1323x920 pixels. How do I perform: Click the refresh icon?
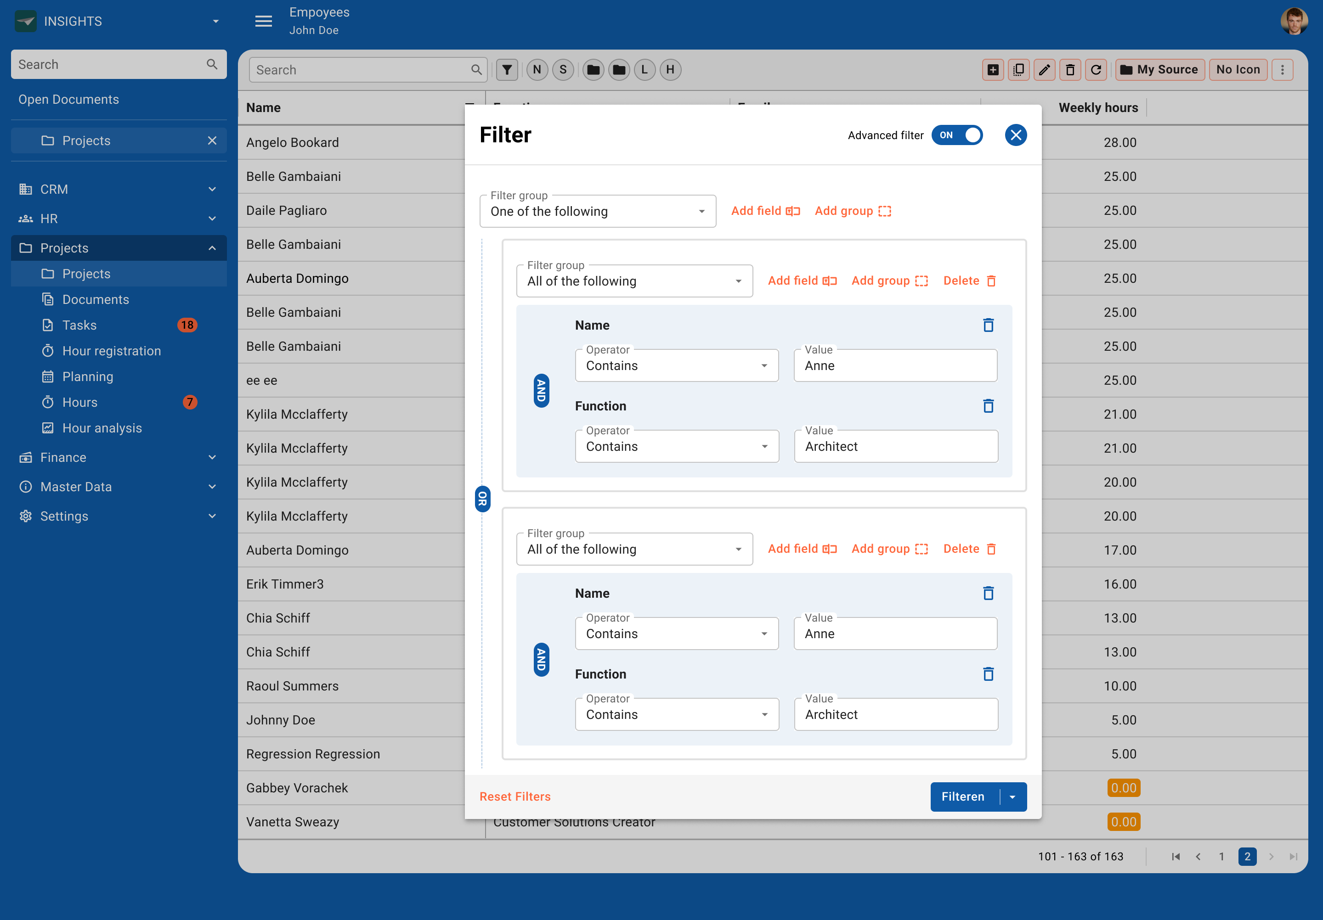coord(1096,70)
